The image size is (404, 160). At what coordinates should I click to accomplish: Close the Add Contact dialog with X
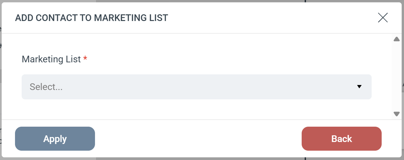[x=383, y=18]
